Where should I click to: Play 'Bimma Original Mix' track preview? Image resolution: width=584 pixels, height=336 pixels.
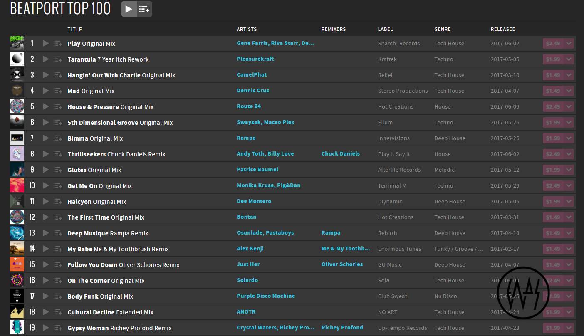(x=46, y=138)
